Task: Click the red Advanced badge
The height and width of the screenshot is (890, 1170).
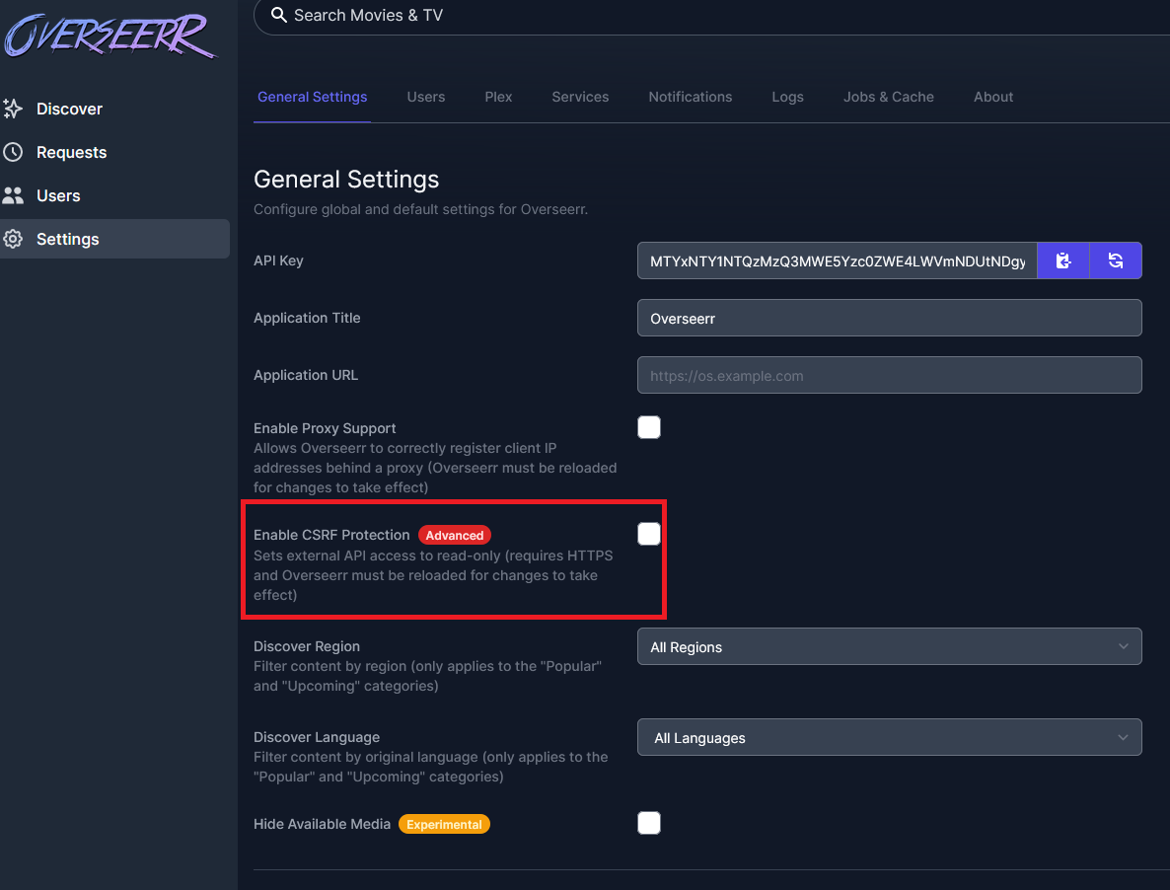Action: point(454,535)
